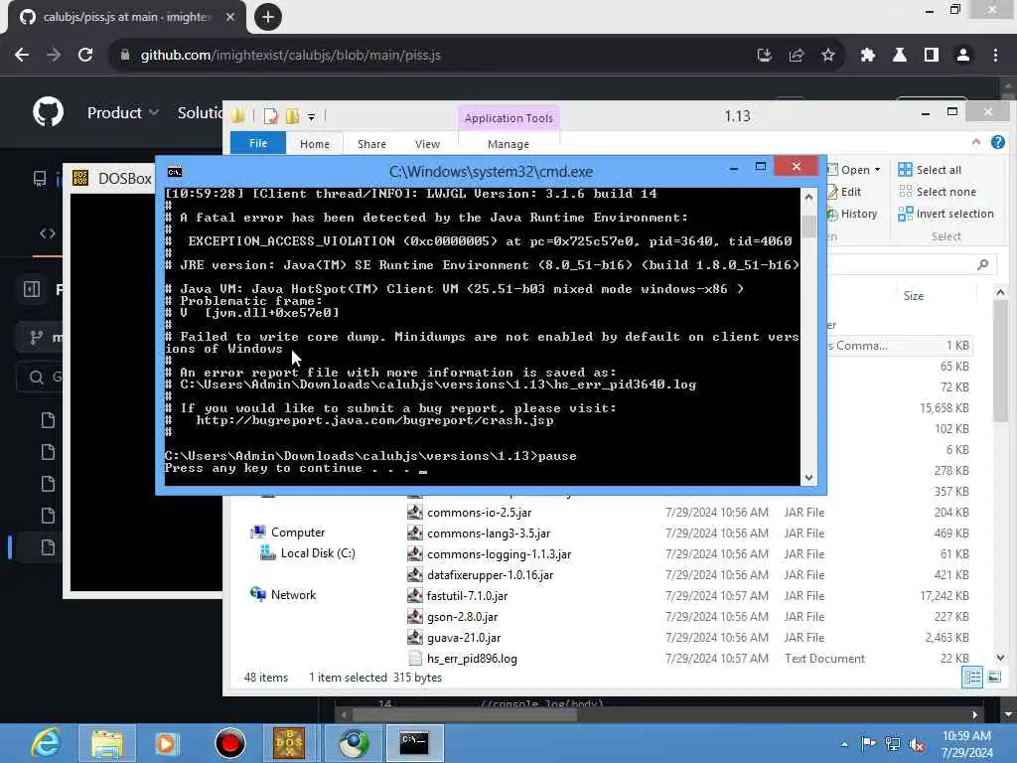Select Local Disk (C:) in tree
1017x763 pixels.
tap(308, 553)
